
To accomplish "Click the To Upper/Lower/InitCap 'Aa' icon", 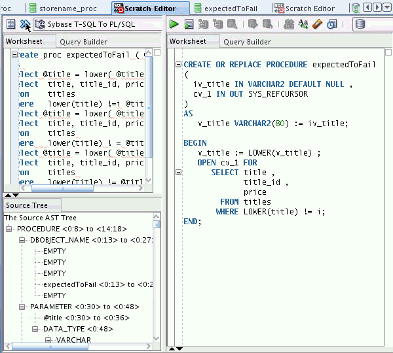I will tap(303, 24).
